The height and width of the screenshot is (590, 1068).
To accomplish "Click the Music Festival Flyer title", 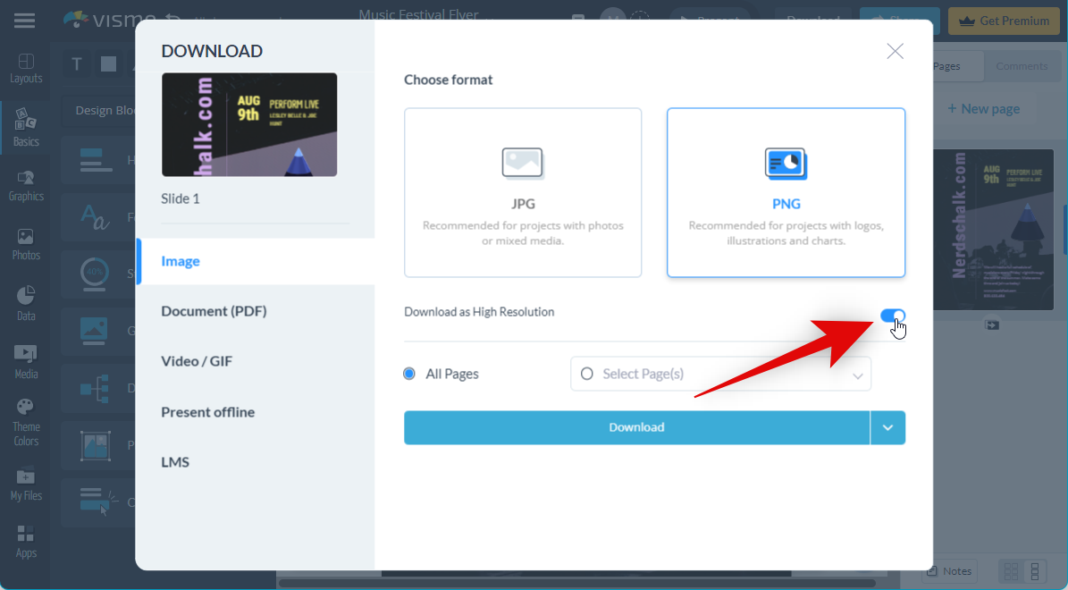I will [419, 14].
